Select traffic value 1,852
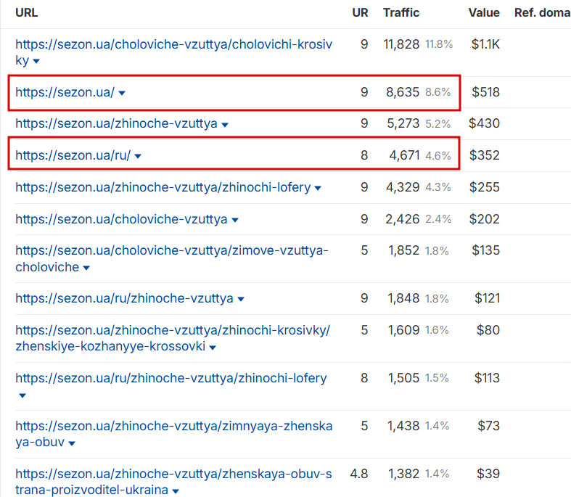 coord(404,250)
